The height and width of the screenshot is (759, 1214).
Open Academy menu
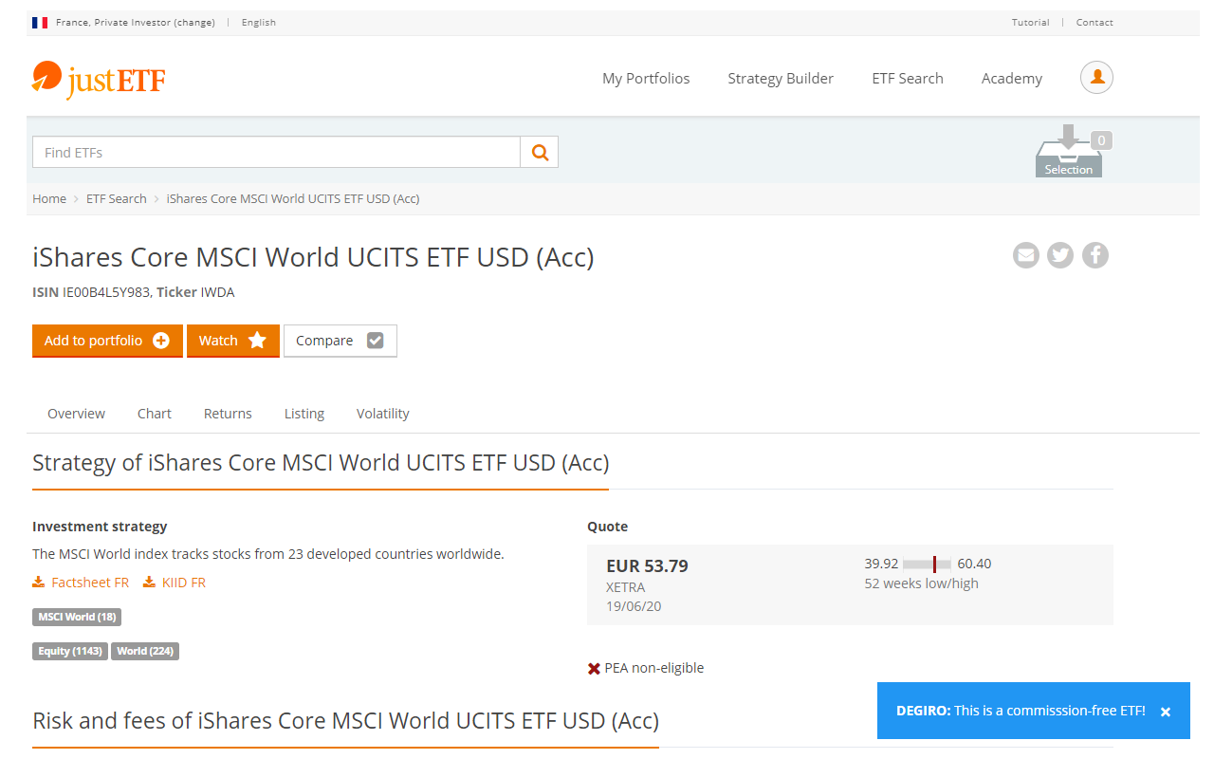coord(1012,79)
